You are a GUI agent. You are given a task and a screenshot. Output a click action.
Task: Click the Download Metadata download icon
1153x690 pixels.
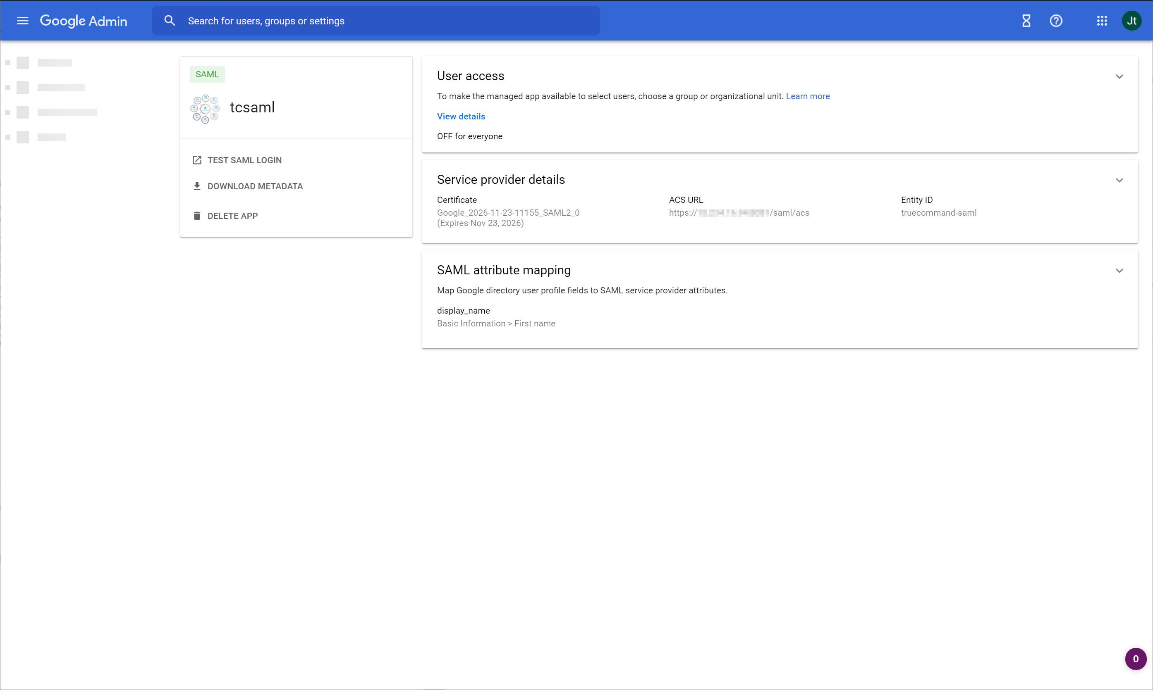(x=197, y=186)
